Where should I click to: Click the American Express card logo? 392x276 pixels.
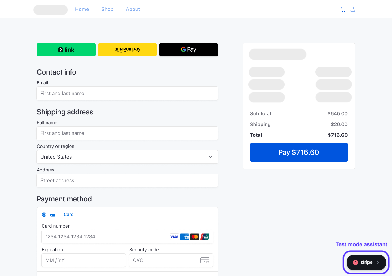tap(184, 236)
